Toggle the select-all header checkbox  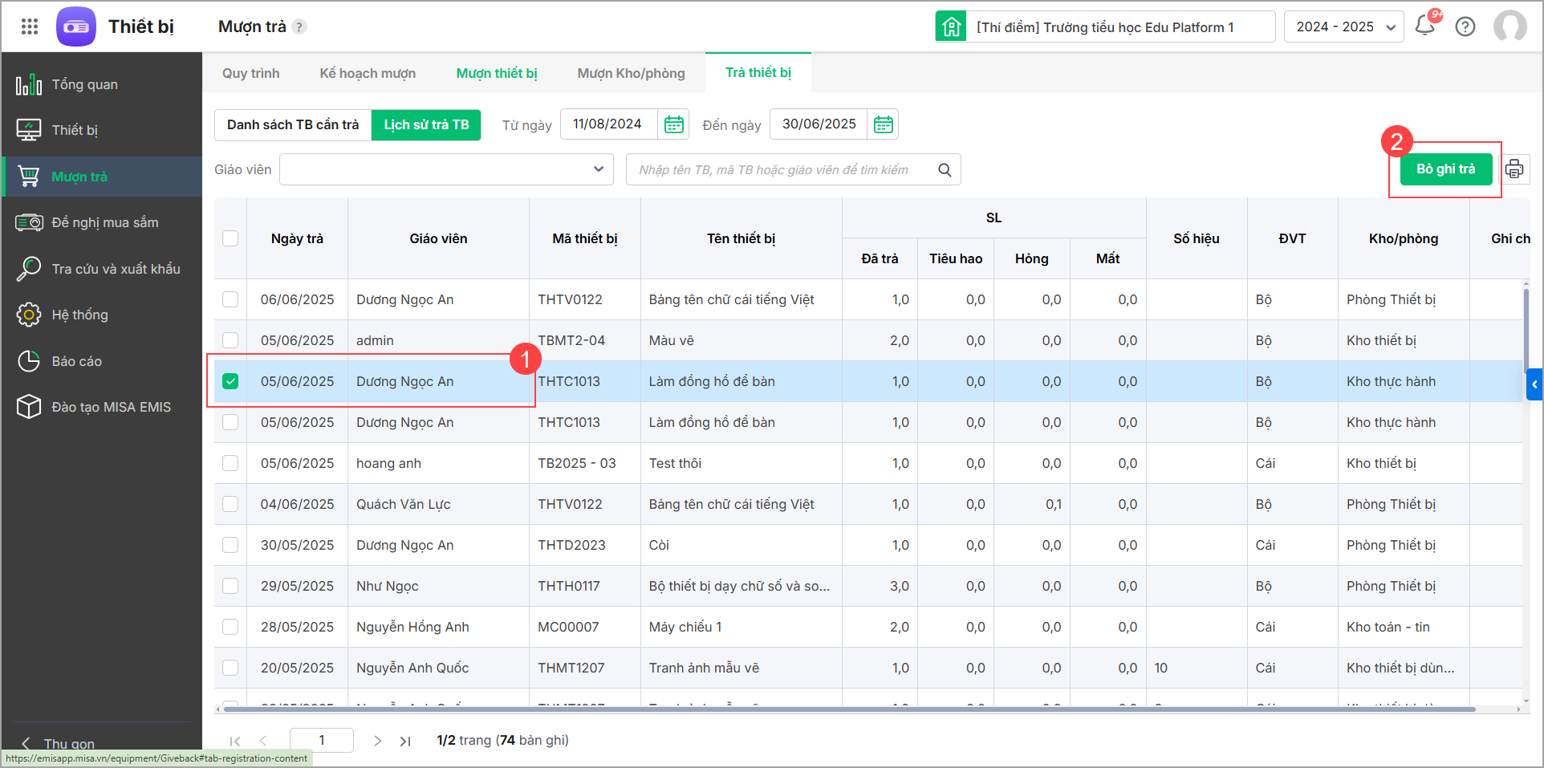pos(230,238)
